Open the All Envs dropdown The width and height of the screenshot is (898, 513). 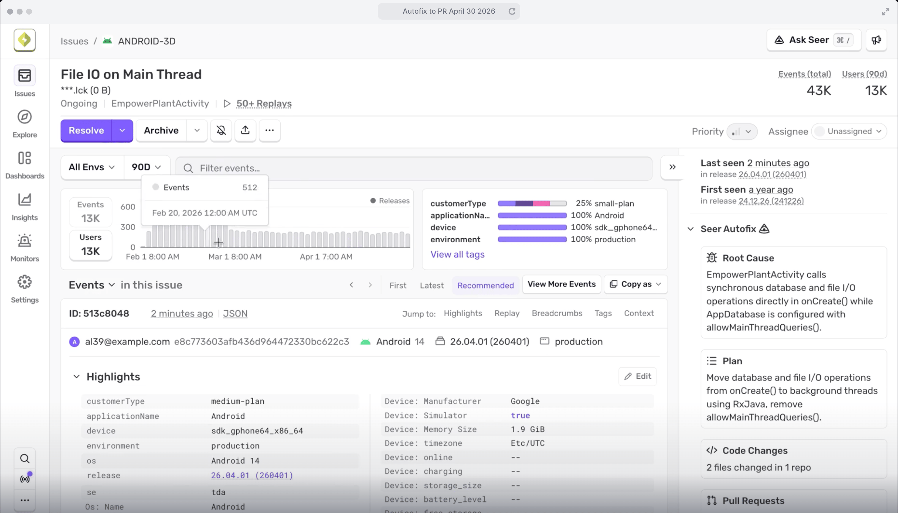(92, 167)
